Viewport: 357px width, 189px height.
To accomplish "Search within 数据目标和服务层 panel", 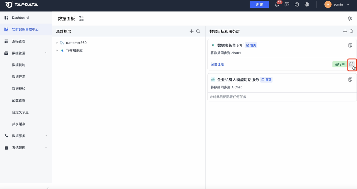I will 351,31.
